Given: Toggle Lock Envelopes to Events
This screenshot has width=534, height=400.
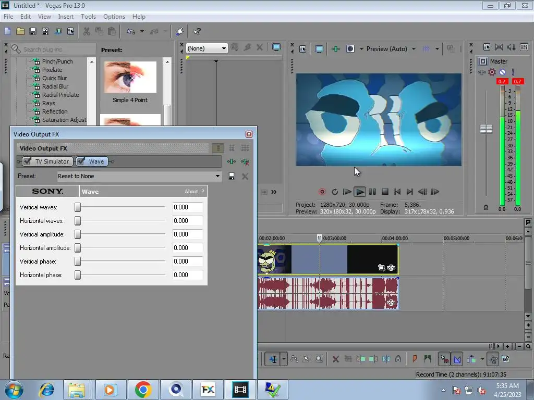Looking at the screenshot, I should [493, 359].
